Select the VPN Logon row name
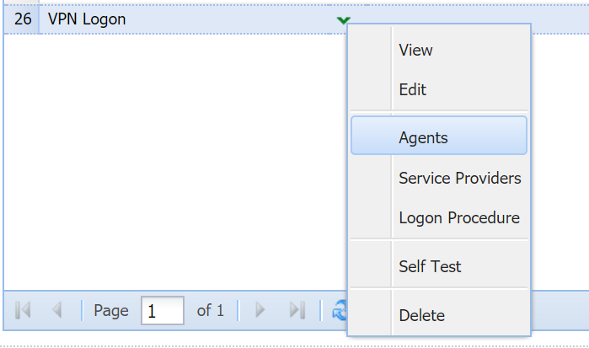Image resolution: width=589 pixels, height=348 pixels. pyautogui.click(x=88, y=19)
